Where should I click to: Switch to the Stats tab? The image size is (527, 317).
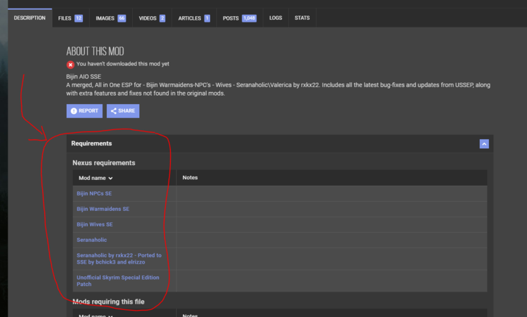[302, 18]
